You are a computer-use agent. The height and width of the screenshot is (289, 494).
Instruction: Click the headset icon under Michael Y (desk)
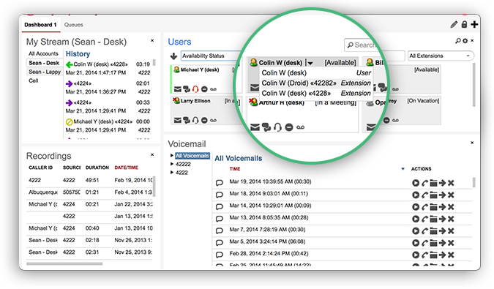[x=195, y=89]
